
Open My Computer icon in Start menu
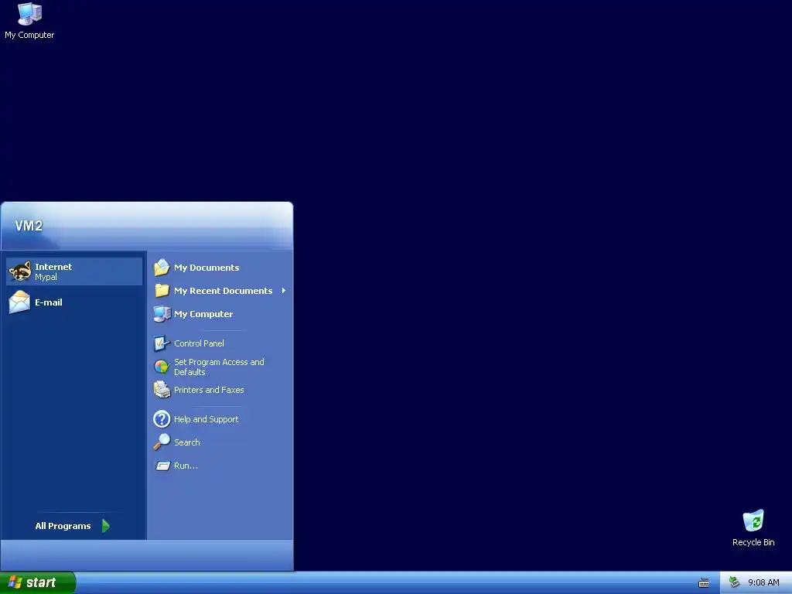point(162,314)
